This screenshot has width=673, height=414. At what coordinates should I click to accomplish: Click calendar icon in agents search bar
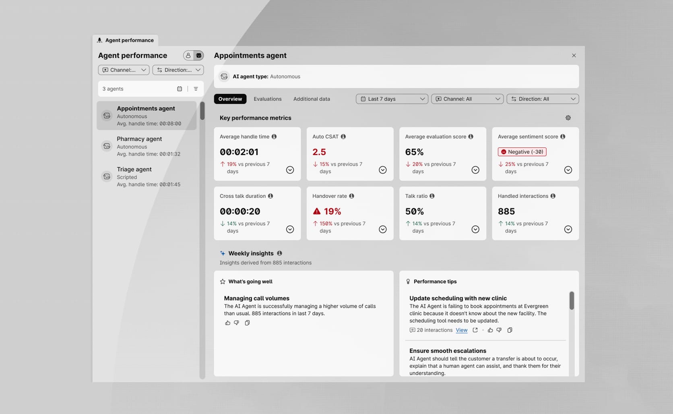click(180, 89)
